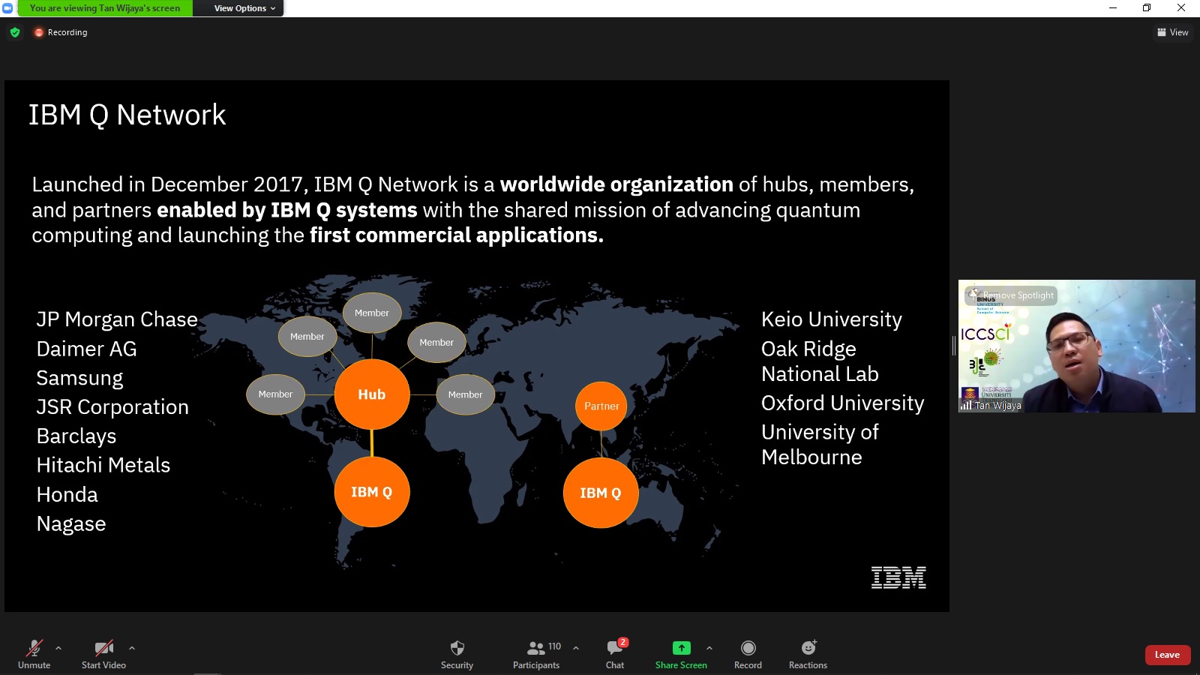Restore down the Zoom window
The width and height of the screenshot is (1200, 675).
[x=1147, y=8]
